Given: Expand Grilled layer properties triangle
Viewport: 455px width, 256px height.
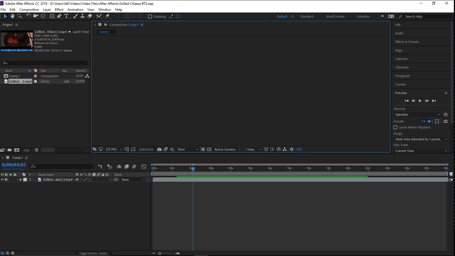Looking at the screenshot, I should point(20,180).
